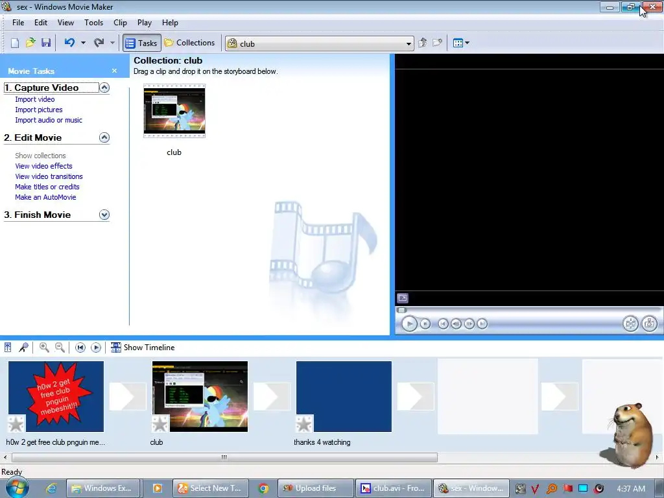Open the club collection combo box
Image resolution: width=664 pixels, height=498 pixels.
coord(320,43)
